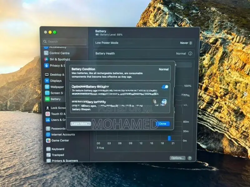Select Keyboard label in sidebar
The image size is (250, 187).
point(58,149)
